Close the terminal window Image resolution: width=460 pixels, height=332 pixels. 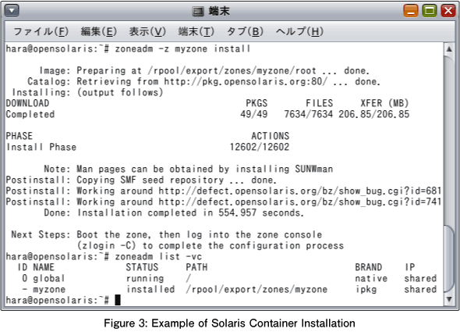448,11
